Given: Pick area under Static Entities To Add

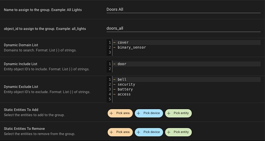Looking at the screenshot, I should [120, 113].
